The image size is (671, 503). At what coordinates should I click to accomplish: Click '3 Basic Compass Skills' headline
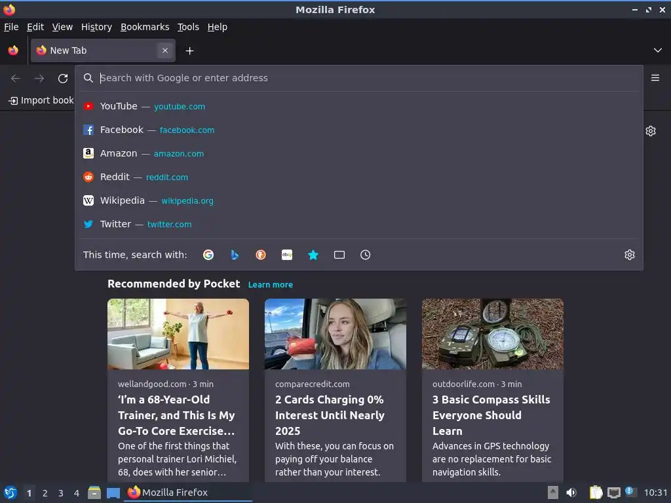click(491, 415)
